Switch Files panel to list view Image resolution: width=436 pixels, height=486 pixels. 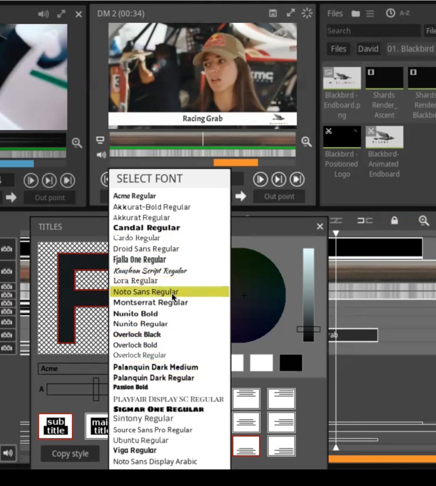coord(370,14)
